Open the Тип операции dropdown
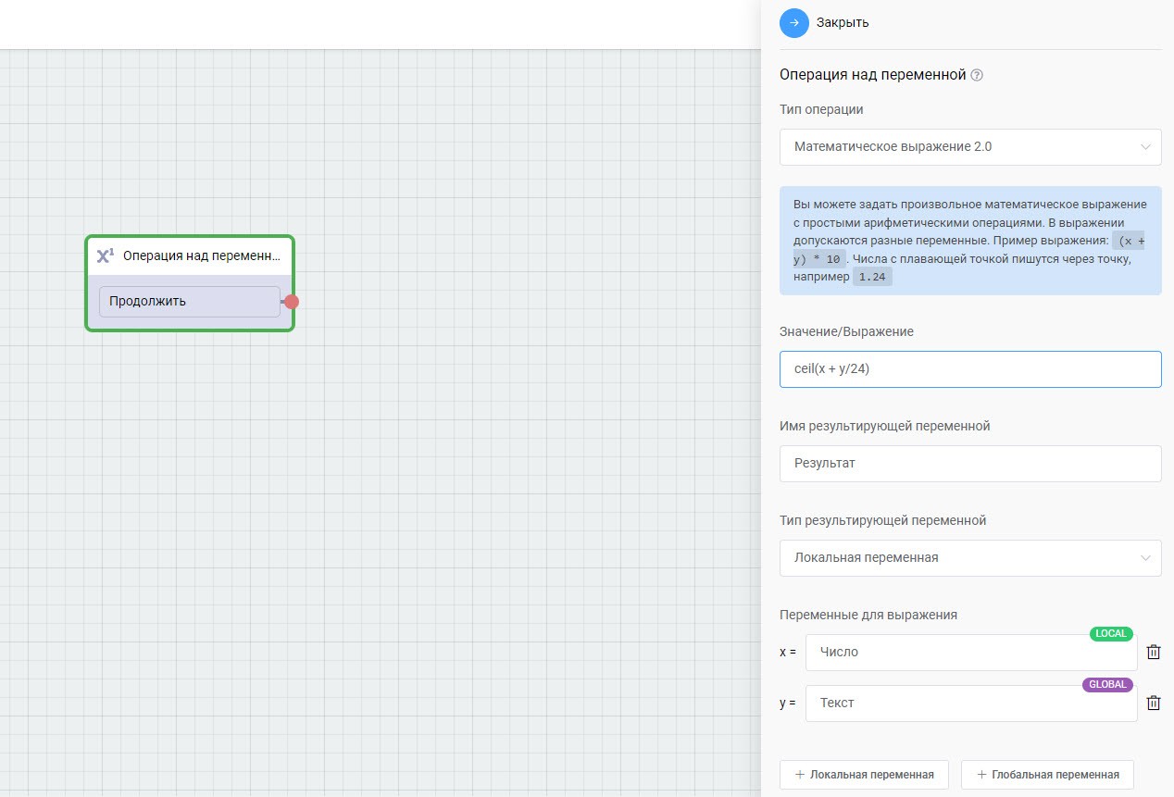The height and width of the screenshot is (797, 1174). click(969, 146)
